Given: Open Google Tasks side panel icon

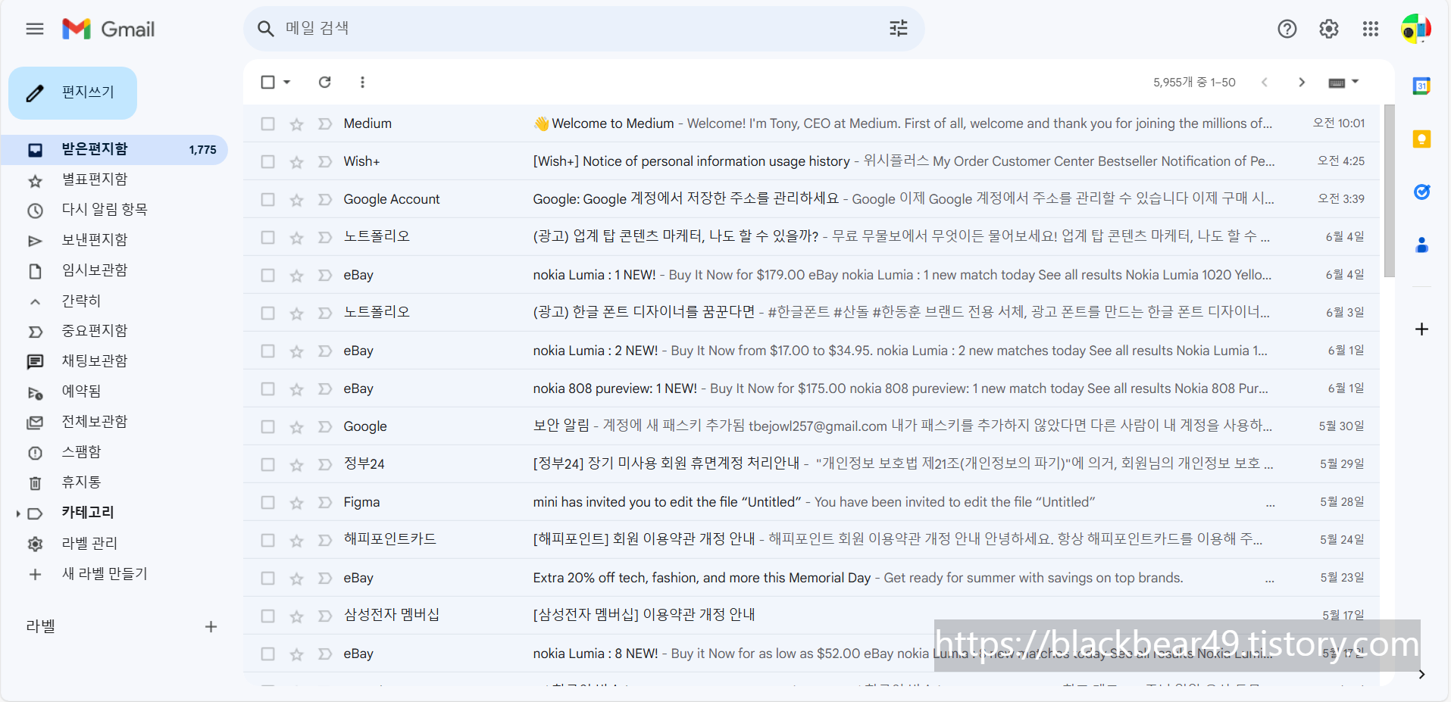Looking at the screenshot, I should click(1421, 192).
